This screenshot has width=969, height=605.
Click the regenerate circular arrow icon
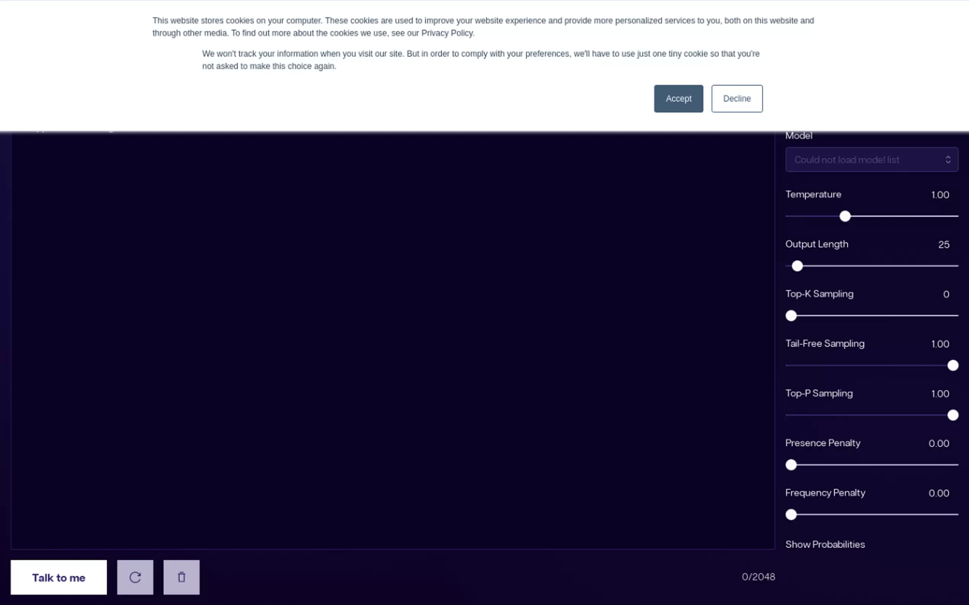(135, 577)
